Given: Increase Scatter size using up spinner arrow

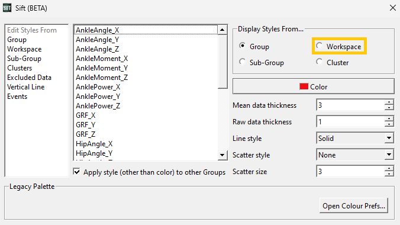Looking at the screenshot, I should tap(389, 169).
